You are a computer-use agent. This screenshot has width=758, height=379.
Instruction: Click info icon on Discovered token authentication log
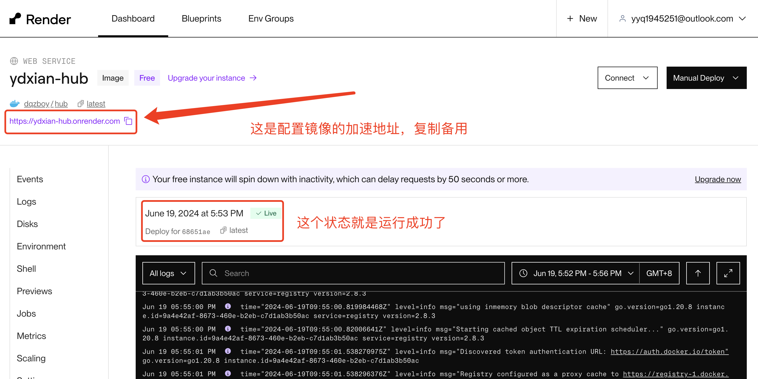(228, 351)
